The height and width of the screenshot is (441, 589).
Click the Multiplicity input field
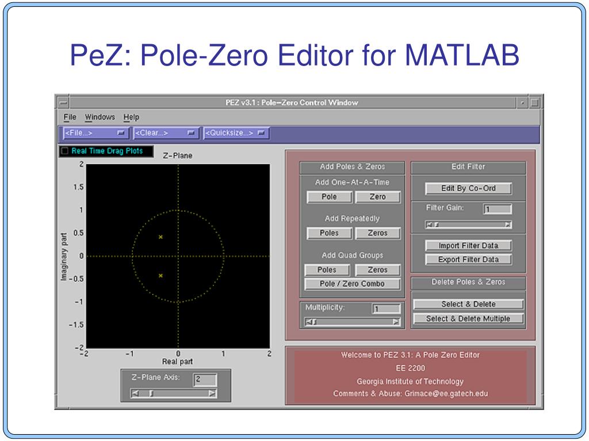pos(386,309)
